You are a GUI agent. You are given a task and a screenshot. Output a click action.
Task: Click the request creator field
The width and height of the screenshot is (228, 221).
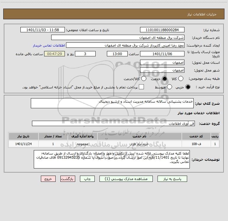click(x=125, y=45)
